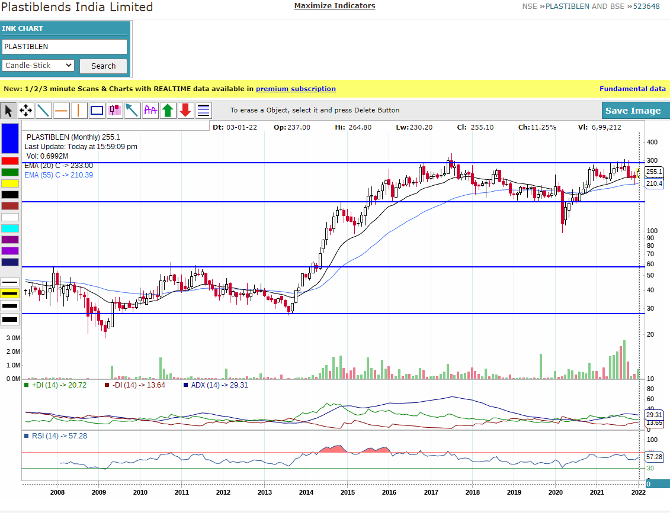This screenshot has width=670, height=513.
Task: Pick the violet color swatch
Action: 10,251
